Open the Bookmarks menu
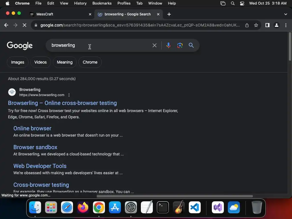 point(102,3)
